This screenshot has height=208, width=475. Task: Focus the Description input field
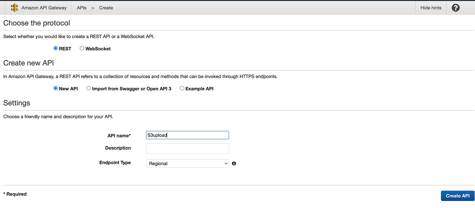(187, 148)
